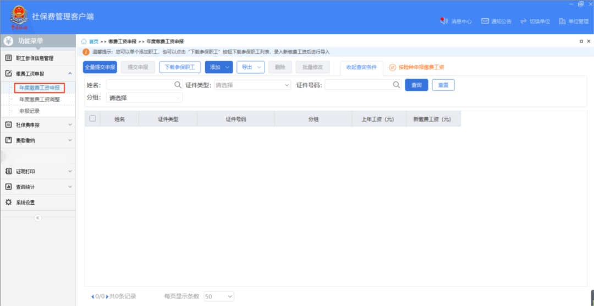Open the 导出 dropdown button

pos(251,67)
